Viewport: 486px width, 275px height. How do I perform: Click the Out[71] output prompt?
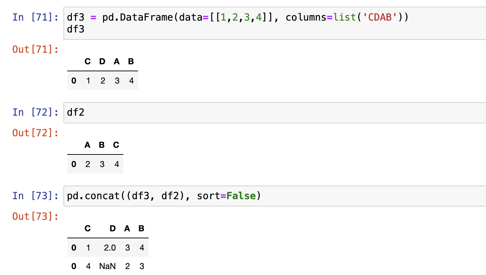35,50
